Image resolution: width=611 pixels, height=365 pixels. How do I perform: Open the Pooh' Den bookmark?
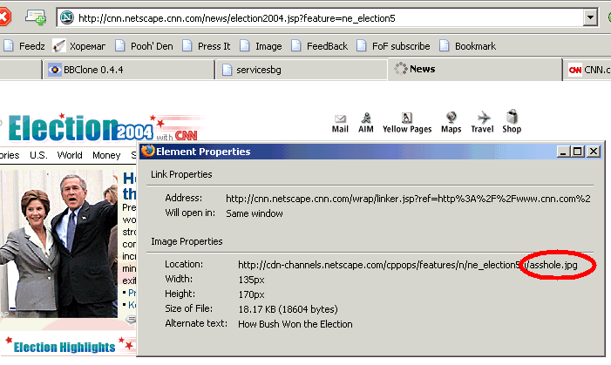(x=144, y=46)
